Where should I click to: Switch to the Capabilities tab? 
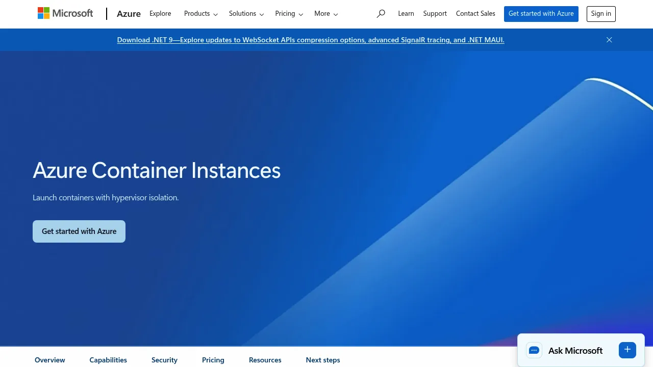point(108,360)
